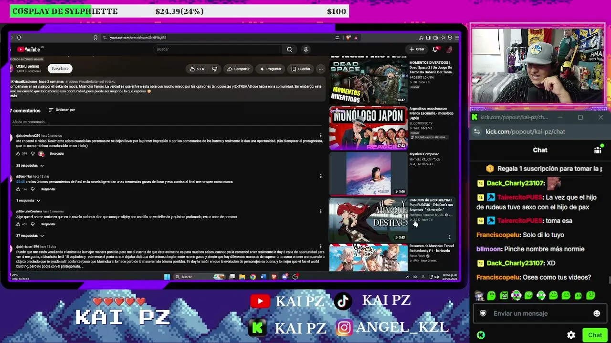Screen dimensions: 611x343
Task: Open the Leo AI sparkle icon in the toolbar
Action: (442, 38)
